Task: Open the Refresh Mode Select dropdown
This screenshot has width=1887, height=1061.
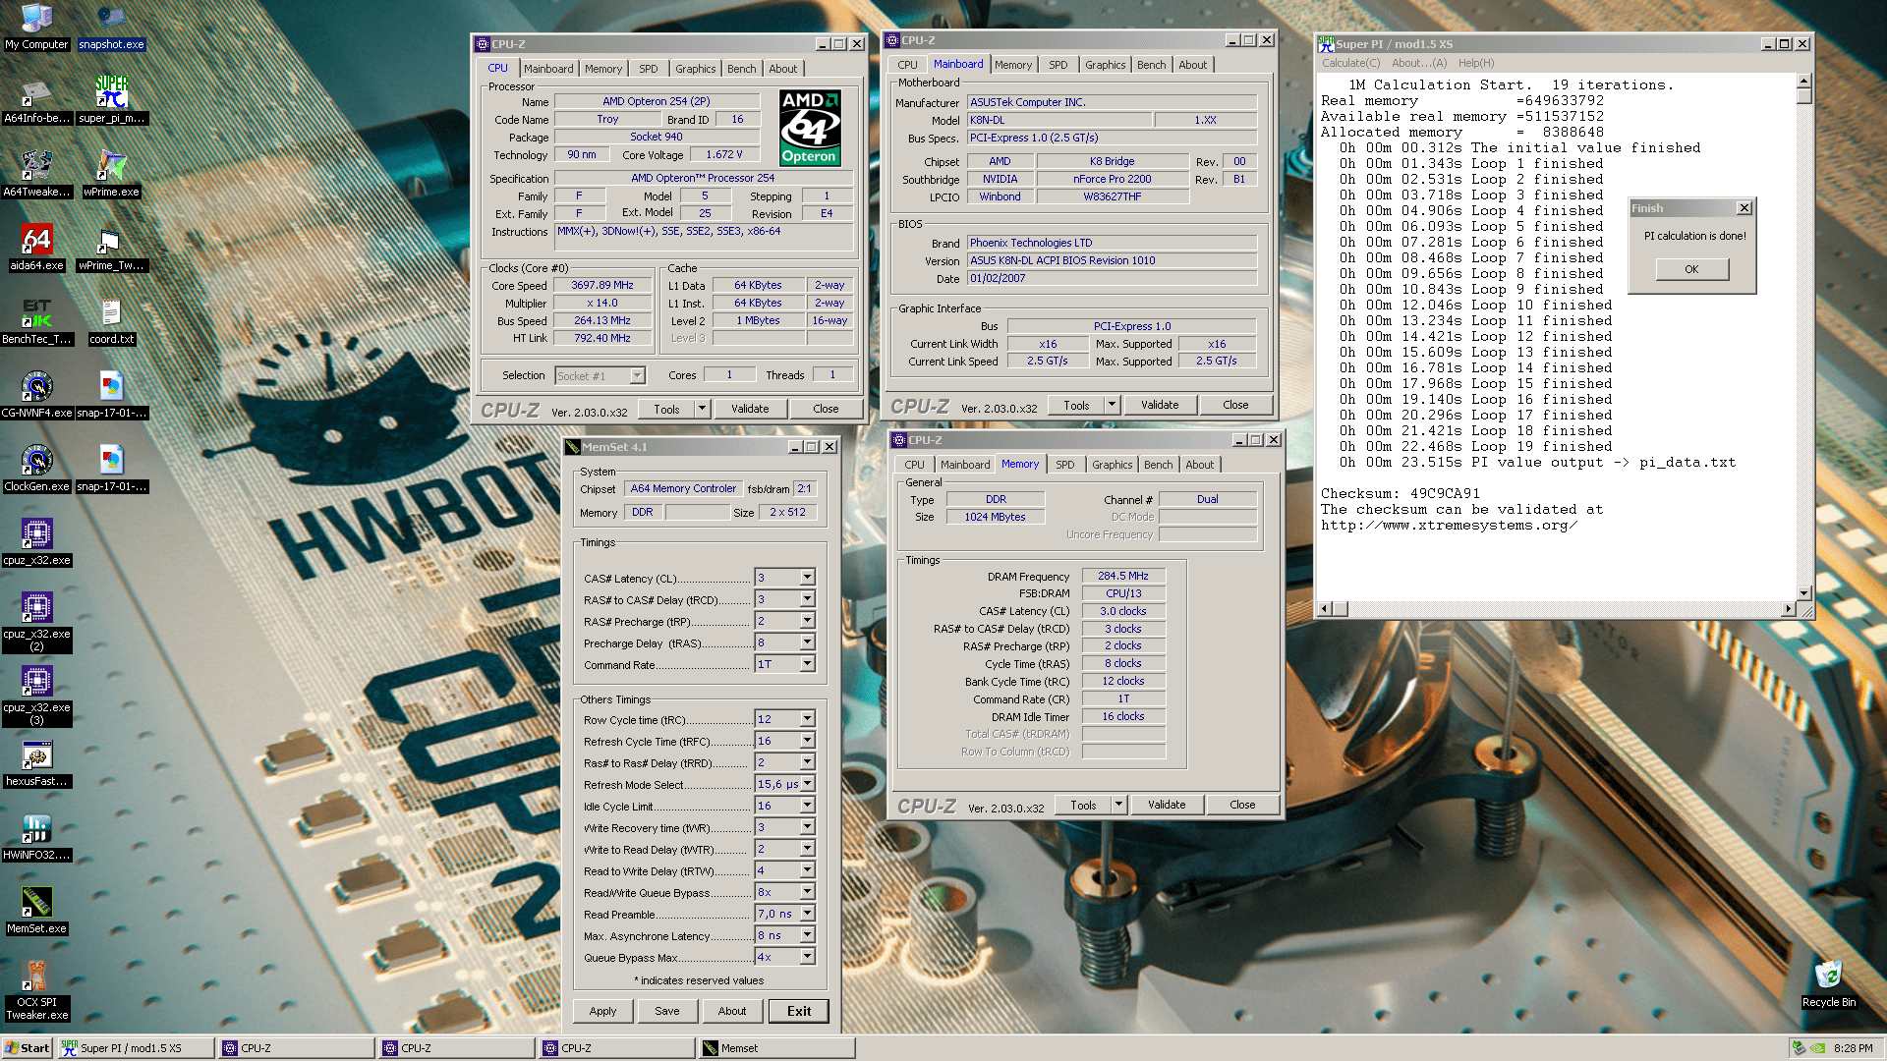Action: (x=807, y=784)
